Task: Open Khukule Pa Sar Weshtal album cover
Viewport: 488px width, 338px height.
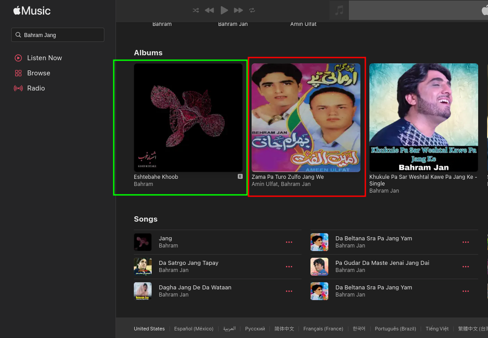Action: pyautogui.click(x=424, y=117)
